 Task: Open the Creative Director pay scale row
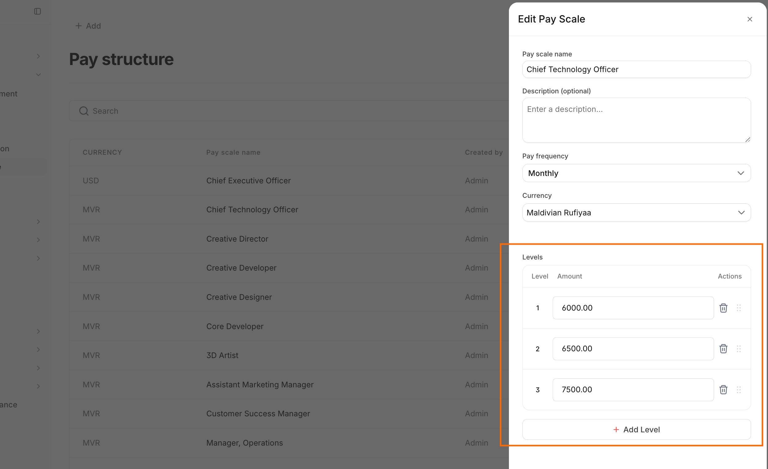237,239
